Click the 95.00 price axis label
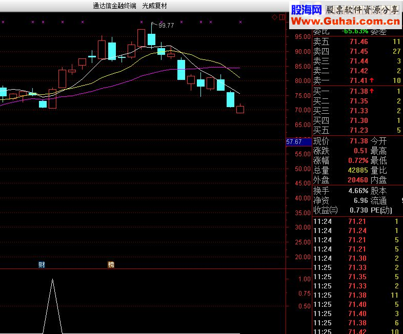Image resolution: width=403 pixels, height=334 pixels. pyautogui.click(x=303, y=37)
